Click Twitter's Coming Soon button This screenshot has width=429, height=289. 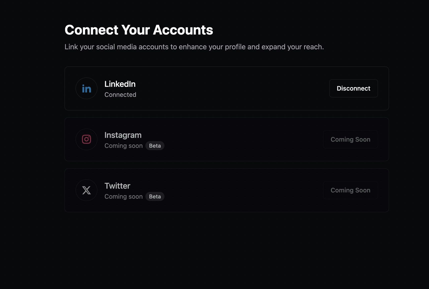pos(350,190)
